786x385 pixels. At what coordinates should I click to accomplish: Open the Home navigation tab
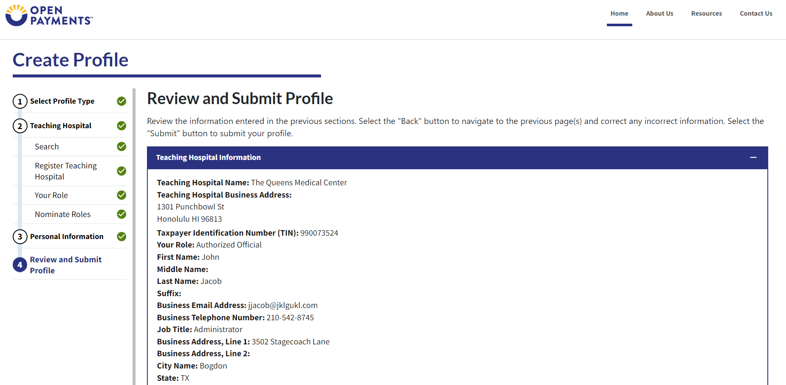(x=619, y=14)
